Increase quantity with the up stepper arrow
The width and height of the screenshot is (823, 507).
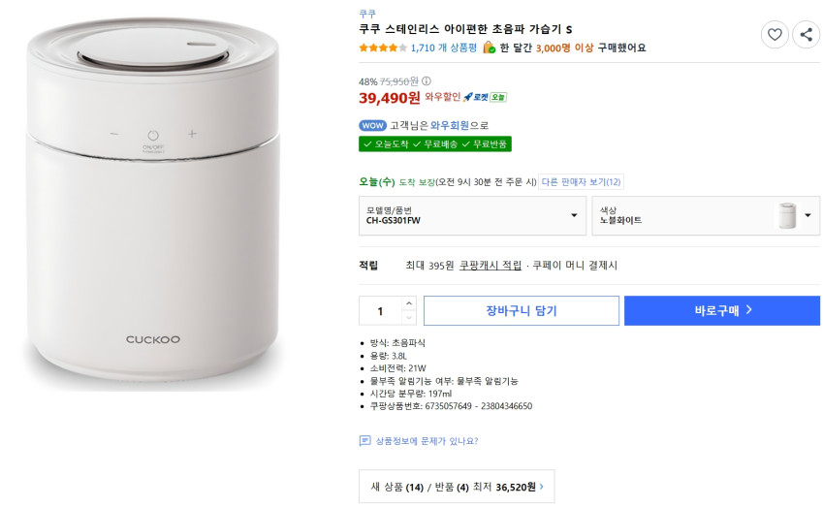click(408, 303)
